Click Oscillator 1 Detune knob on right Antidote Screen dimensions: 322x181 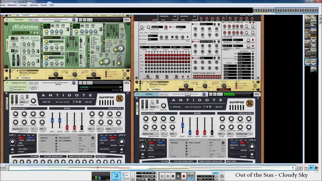[164, 119]
